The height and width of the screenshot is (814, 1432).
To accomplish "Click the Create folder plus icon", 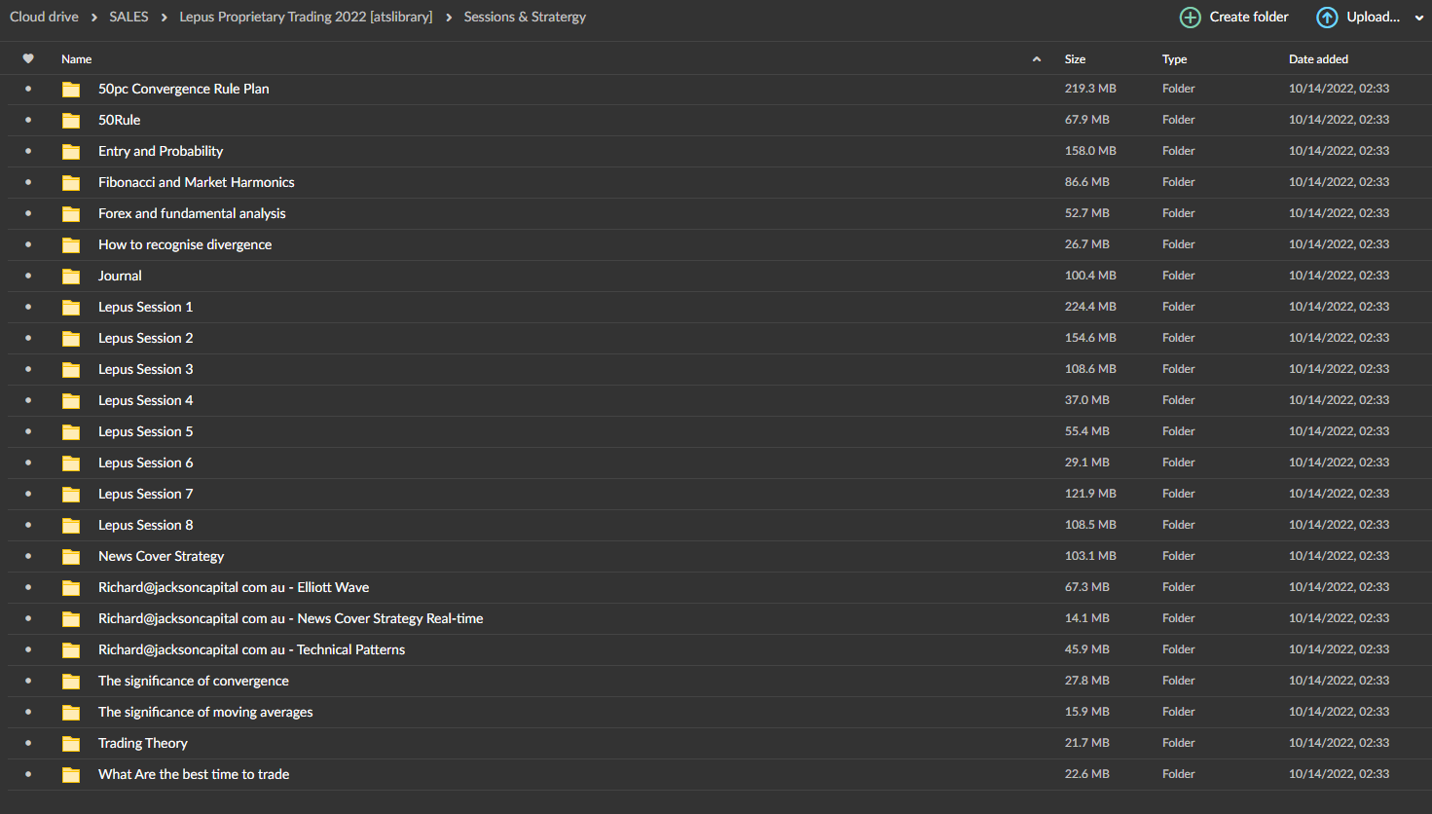I will (1190, 18).
